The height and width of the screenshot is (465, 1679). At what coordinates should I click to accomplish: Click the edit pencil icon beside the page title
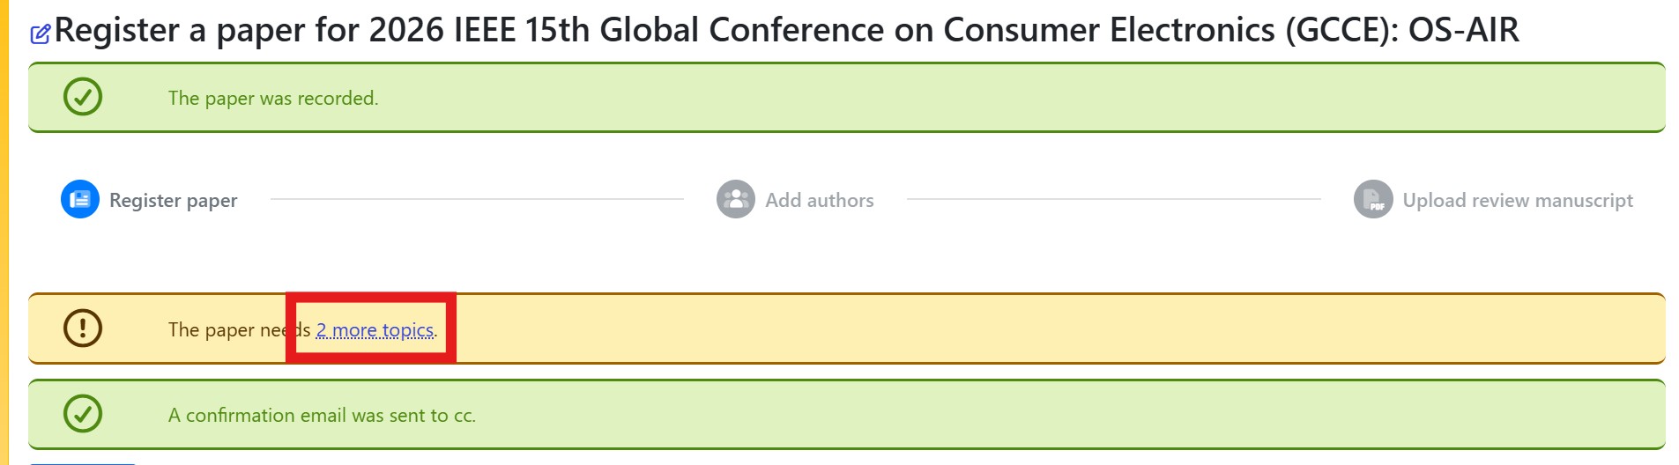41,34
